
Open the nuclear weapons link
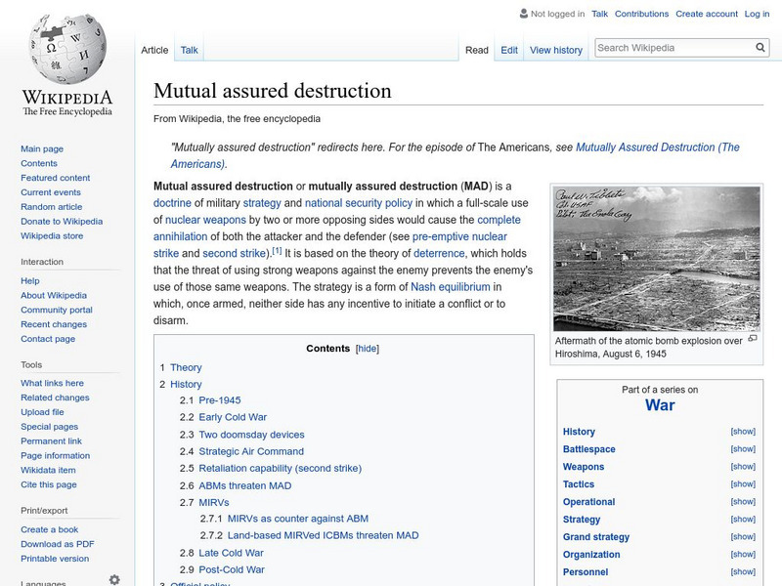click(205, 220)
